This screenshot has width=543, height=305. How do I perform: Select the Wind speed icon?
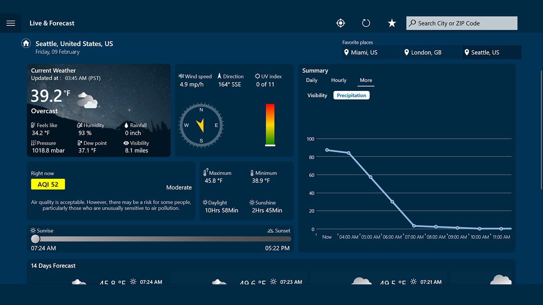coord(182,76)
